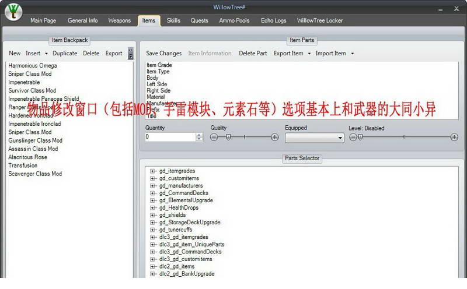Open the WillowTree Locker tab

tap(320, 20)
